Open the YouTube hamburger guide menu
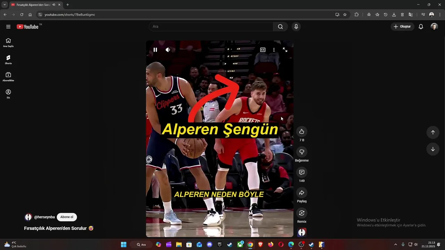Screen dimensions: 445x250 tap(8, 27)
